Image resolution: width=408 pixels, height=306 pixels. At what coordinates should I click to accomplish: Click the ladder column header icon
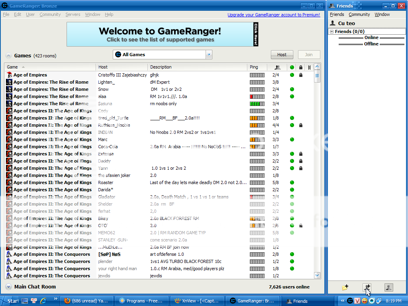point(309,67)
